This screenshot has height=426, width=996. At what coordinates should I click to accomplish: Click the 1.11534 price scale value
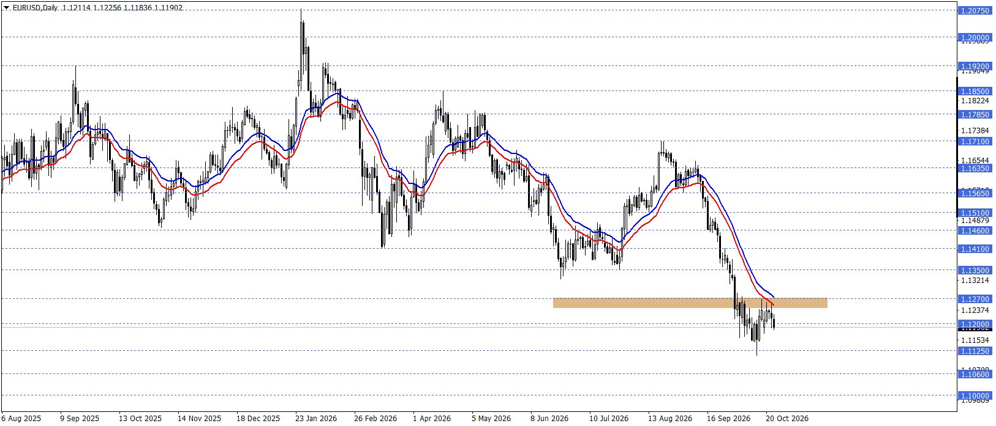pos(975,340)
